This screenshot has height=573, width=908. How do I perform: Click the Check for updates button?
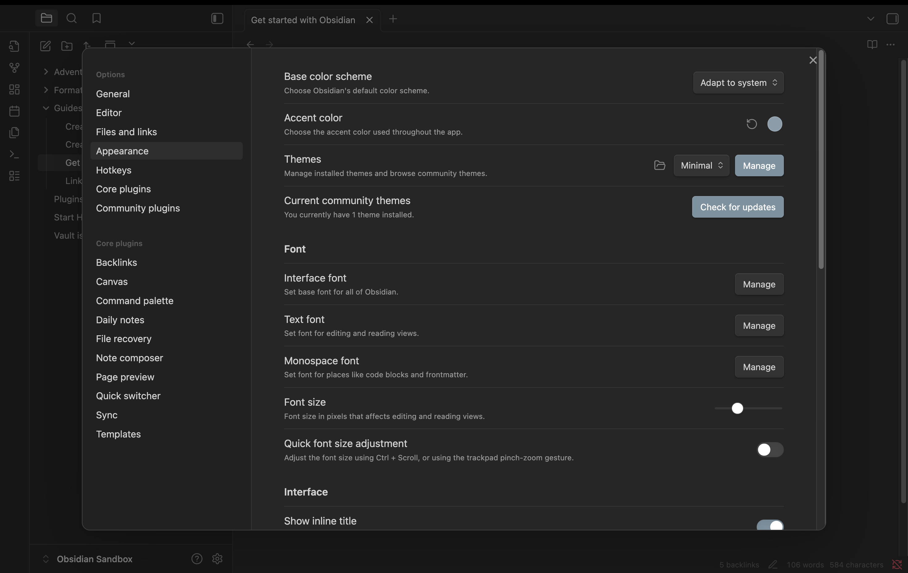click(737, 207)
